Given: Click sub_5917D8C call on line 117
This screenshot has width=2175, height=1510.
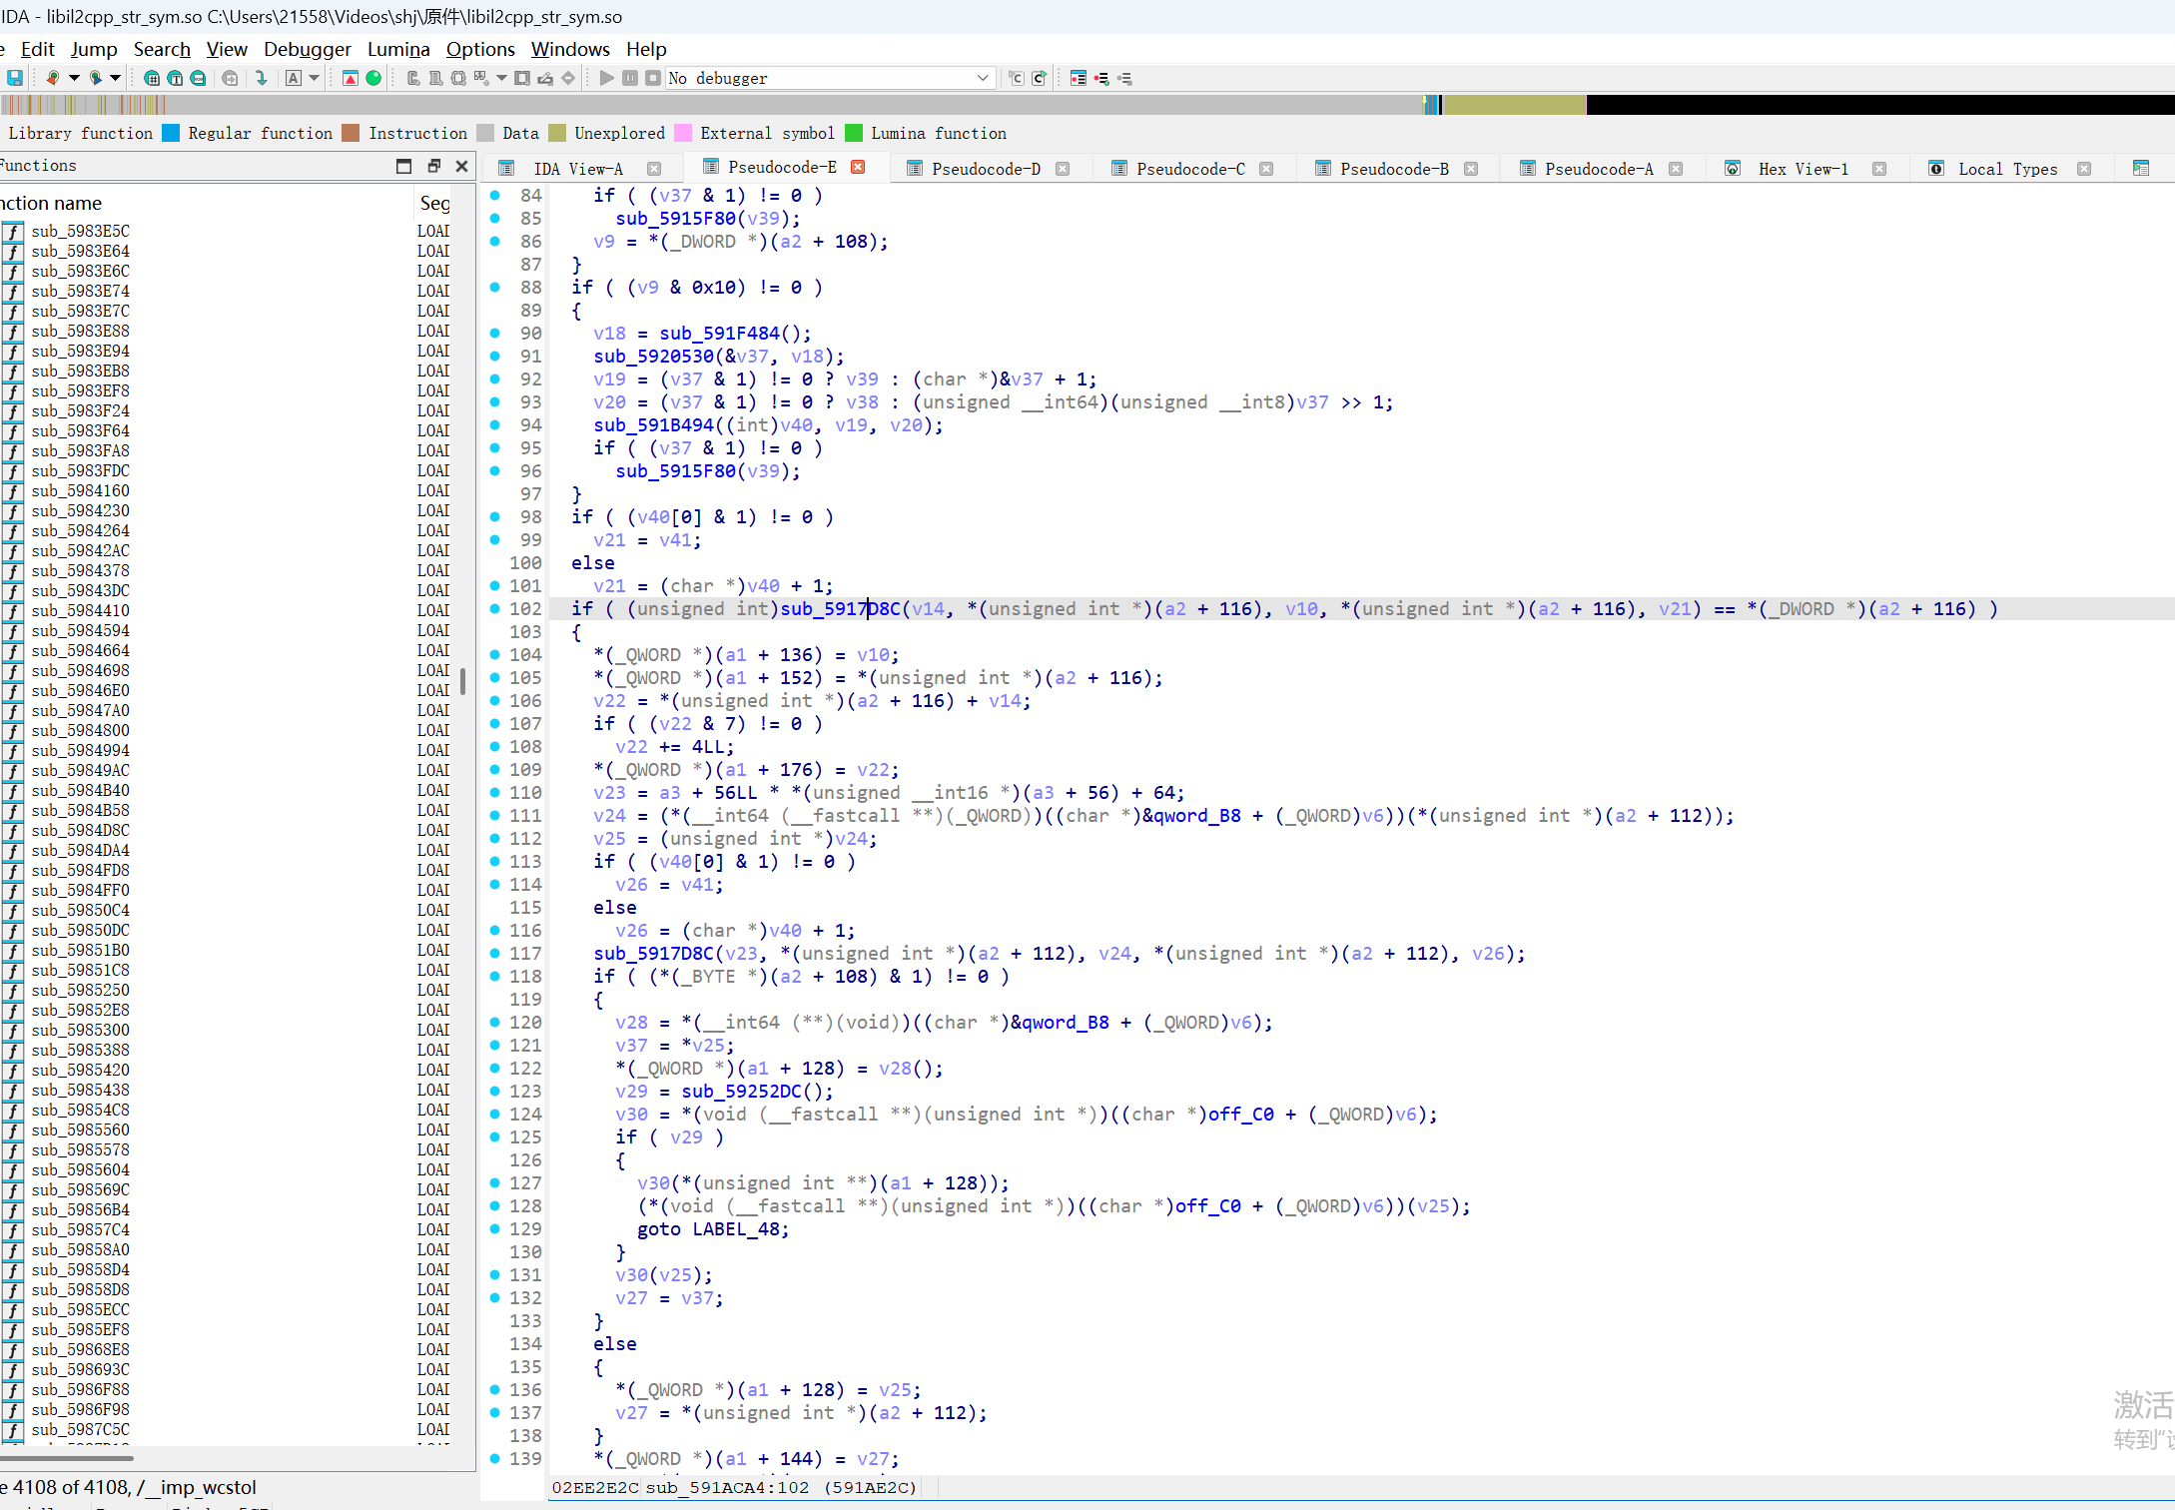Looking at the screenshot, I should (653, 953).
